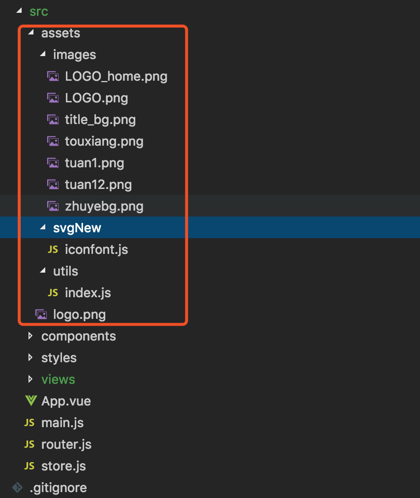Collapse the src folder arrow
This screenshot has width=420, height=498.
(19, 11)
